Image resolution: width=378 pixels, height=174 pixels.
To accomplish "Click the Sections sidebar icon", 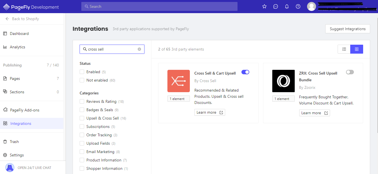I will [5, 92].
